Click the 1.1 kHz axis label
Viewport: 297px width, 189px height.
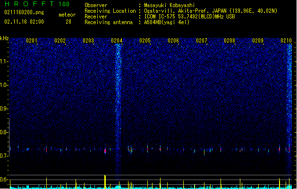click(4, 61)
